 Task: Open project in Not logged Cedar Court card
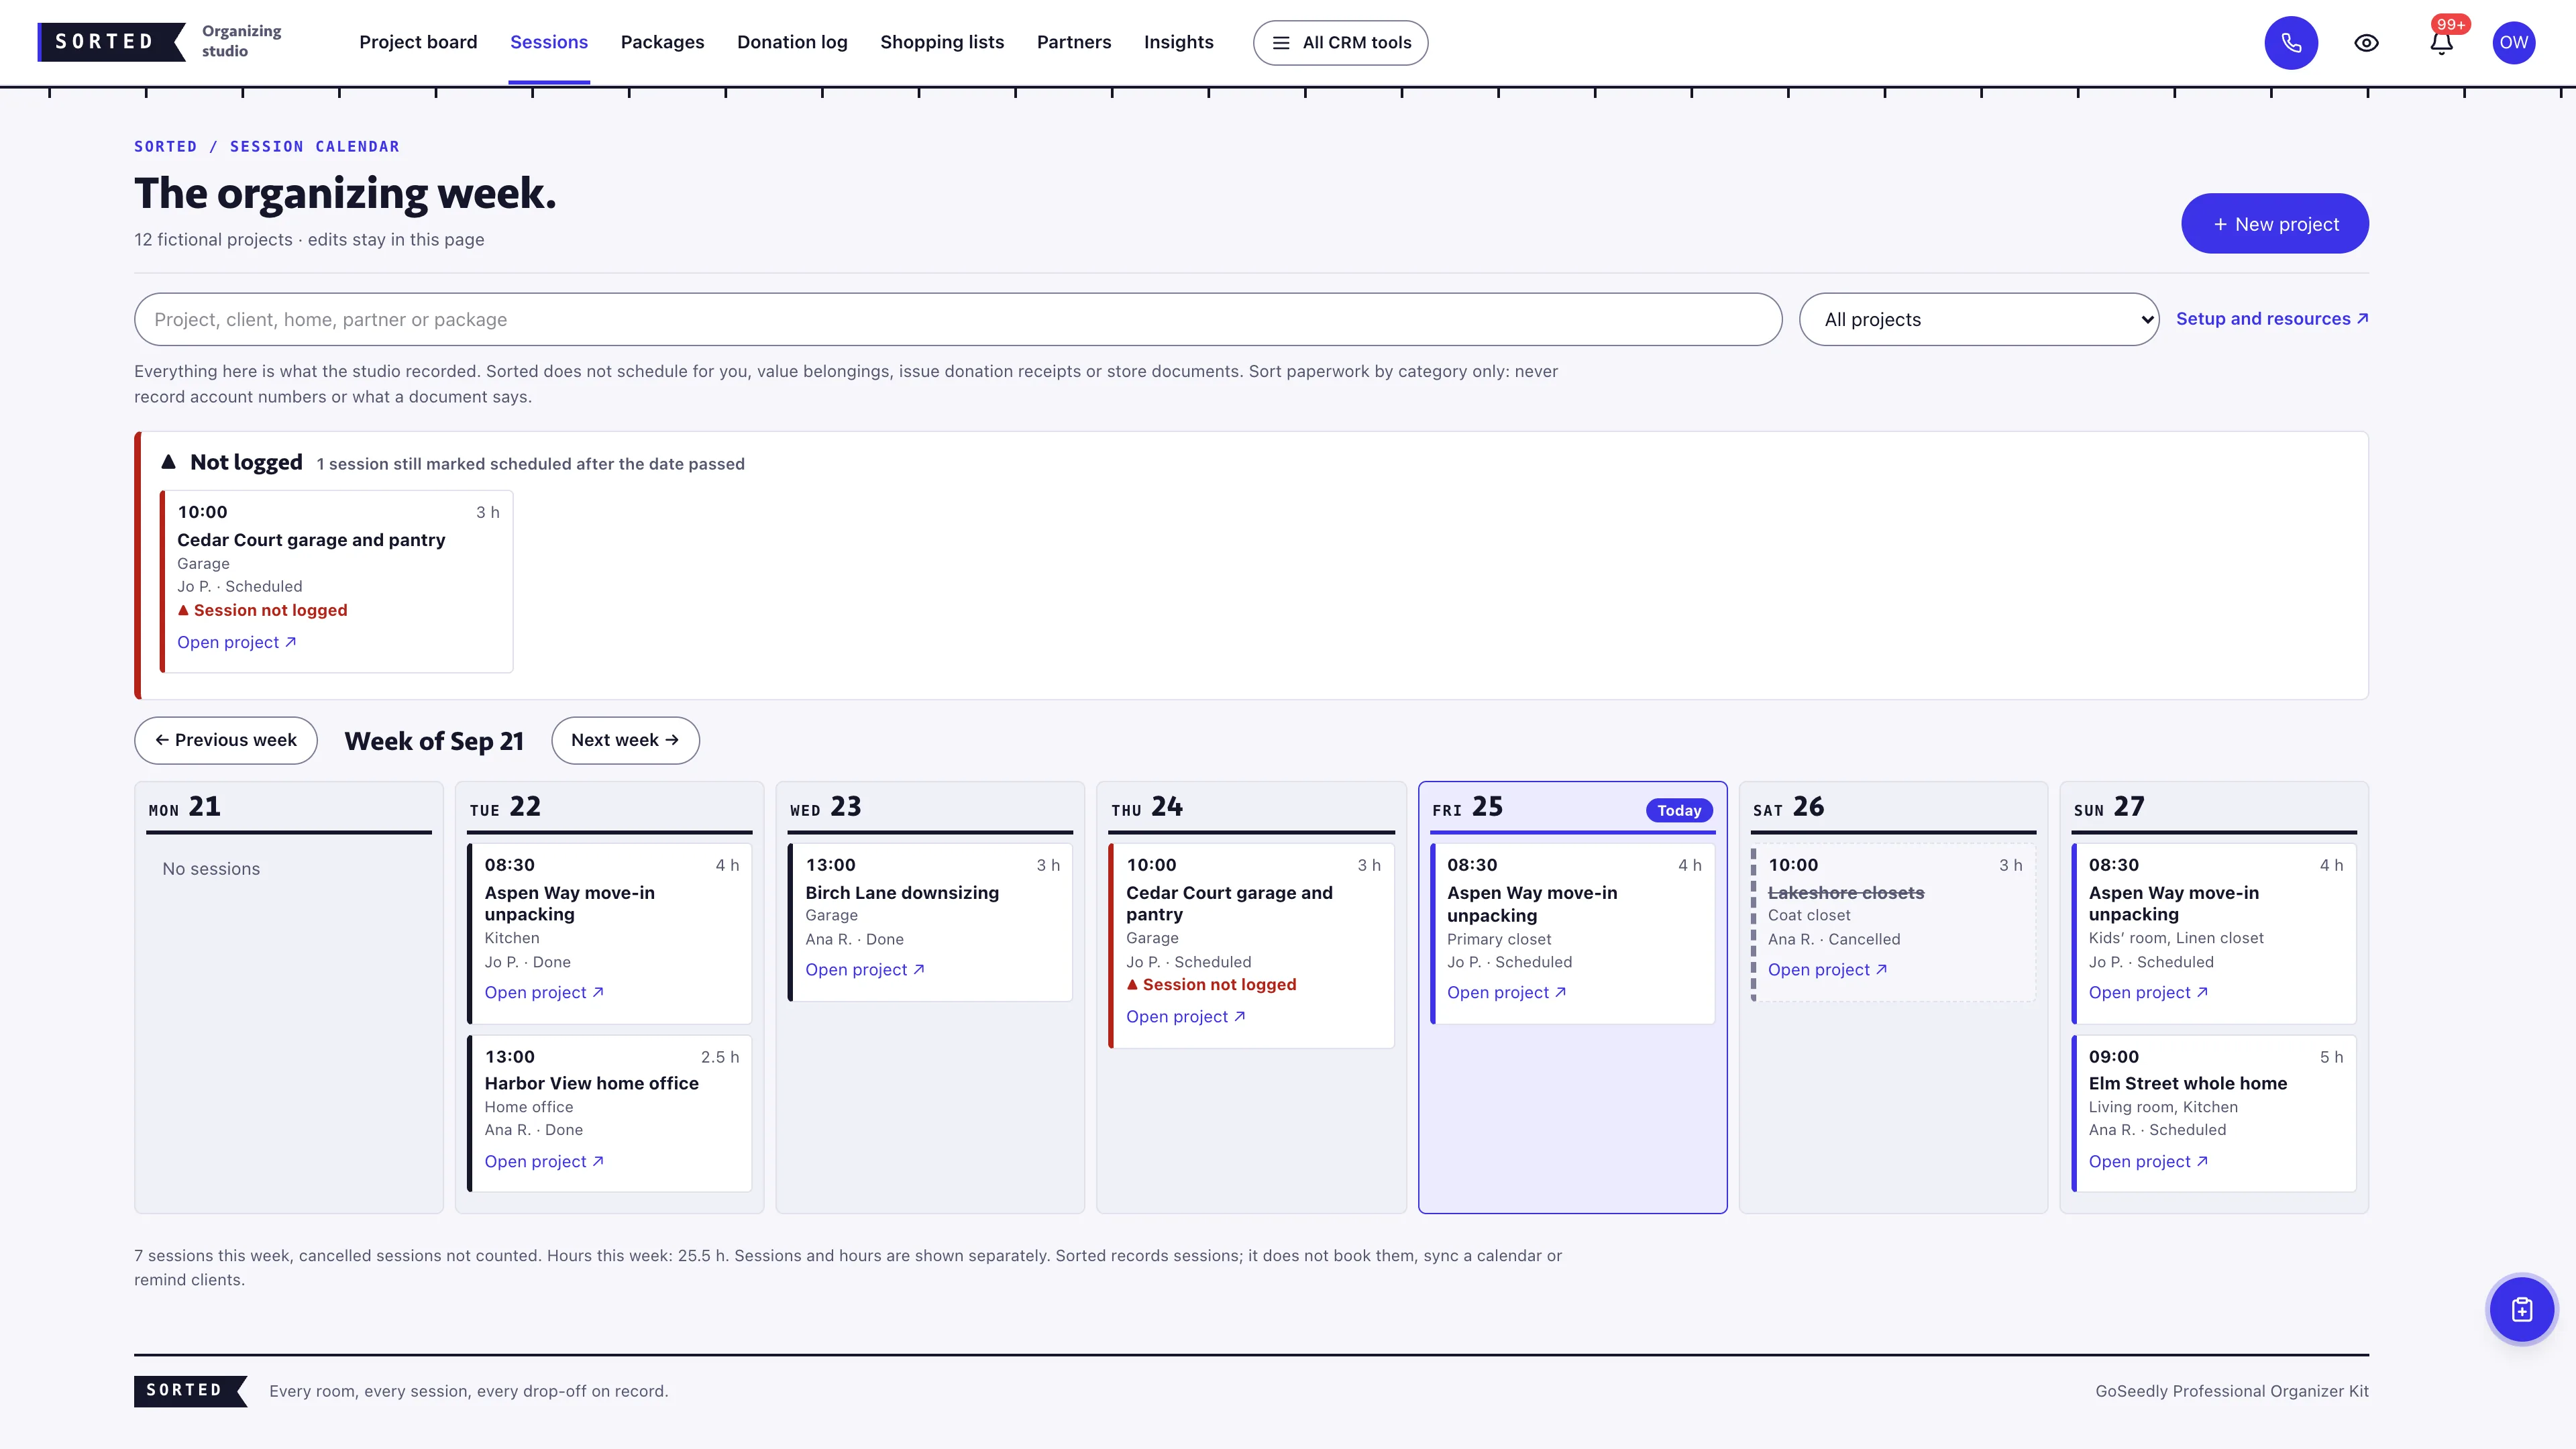coord(236,642)
